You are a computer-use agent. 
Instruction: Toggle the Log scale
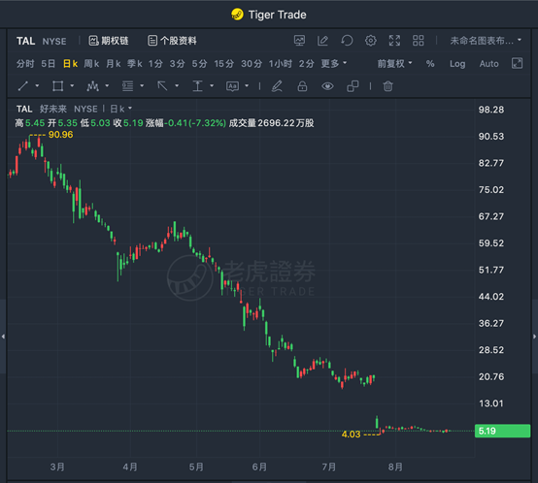[457, 64]
